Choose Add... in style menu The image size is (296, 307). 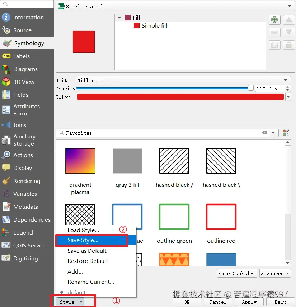[x=96, y=271]
